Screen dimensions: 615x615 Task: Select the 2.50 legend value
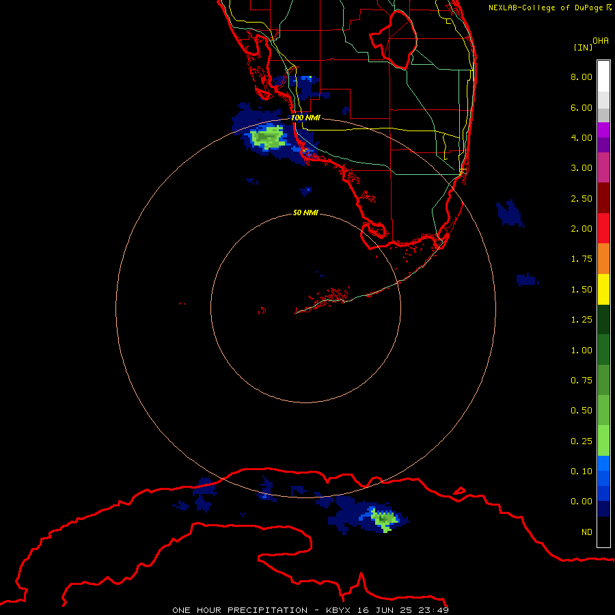[582, 198]
